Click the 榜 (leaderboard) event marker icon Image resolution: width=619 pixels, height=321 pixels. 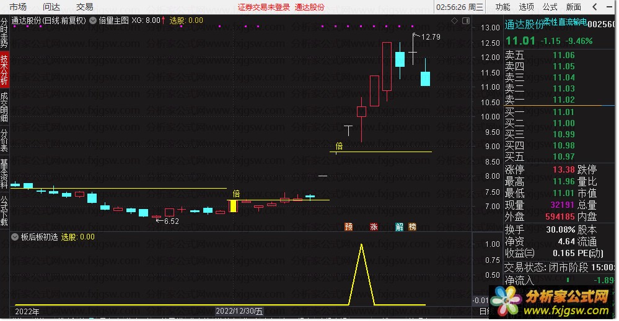(x=412, y=227)
